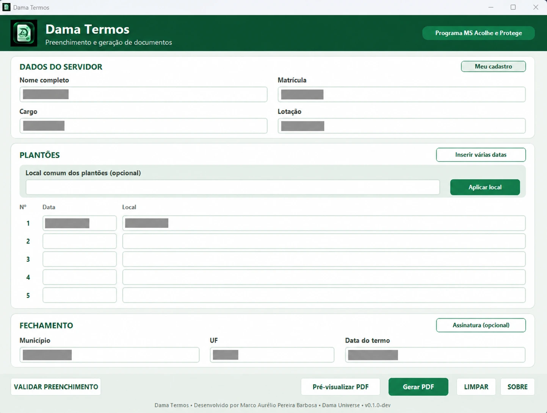Click the Local field of plantão 2
547x413 pixels.
pyautogui.click(x=324, y=241)
